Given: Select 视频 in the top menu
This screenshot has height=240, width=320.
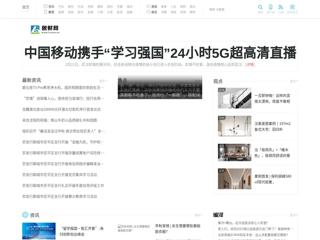Looking at the screenshot, I should tap(90, 7).
